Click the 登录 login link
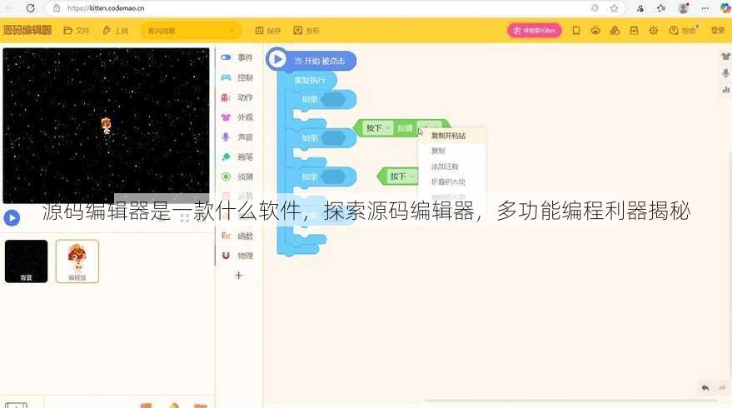732x408 pixels. click(718, 30)
